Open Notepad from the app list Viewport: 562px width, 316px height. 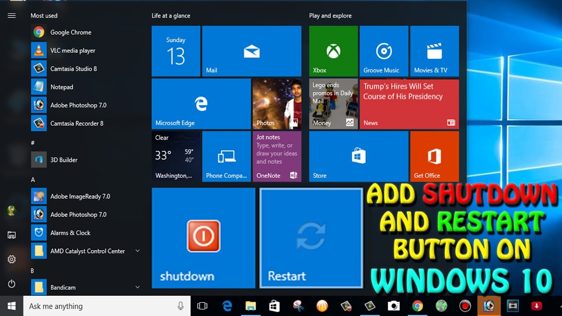tap(61, 87)
